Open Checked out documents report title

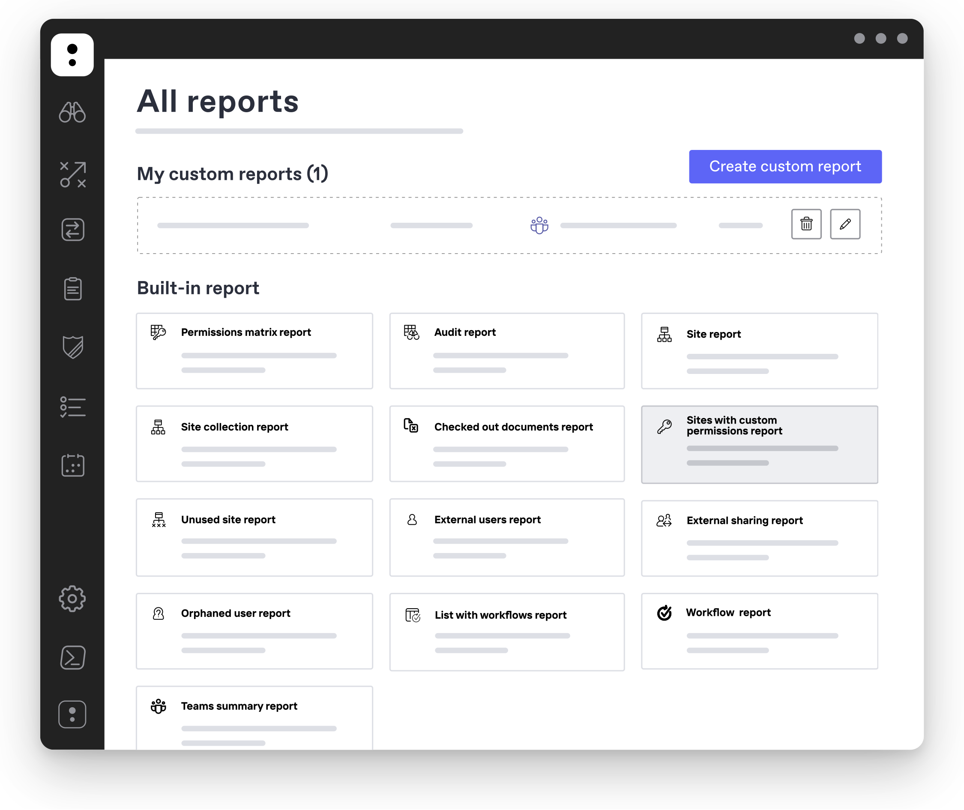(x=513, y=427)
